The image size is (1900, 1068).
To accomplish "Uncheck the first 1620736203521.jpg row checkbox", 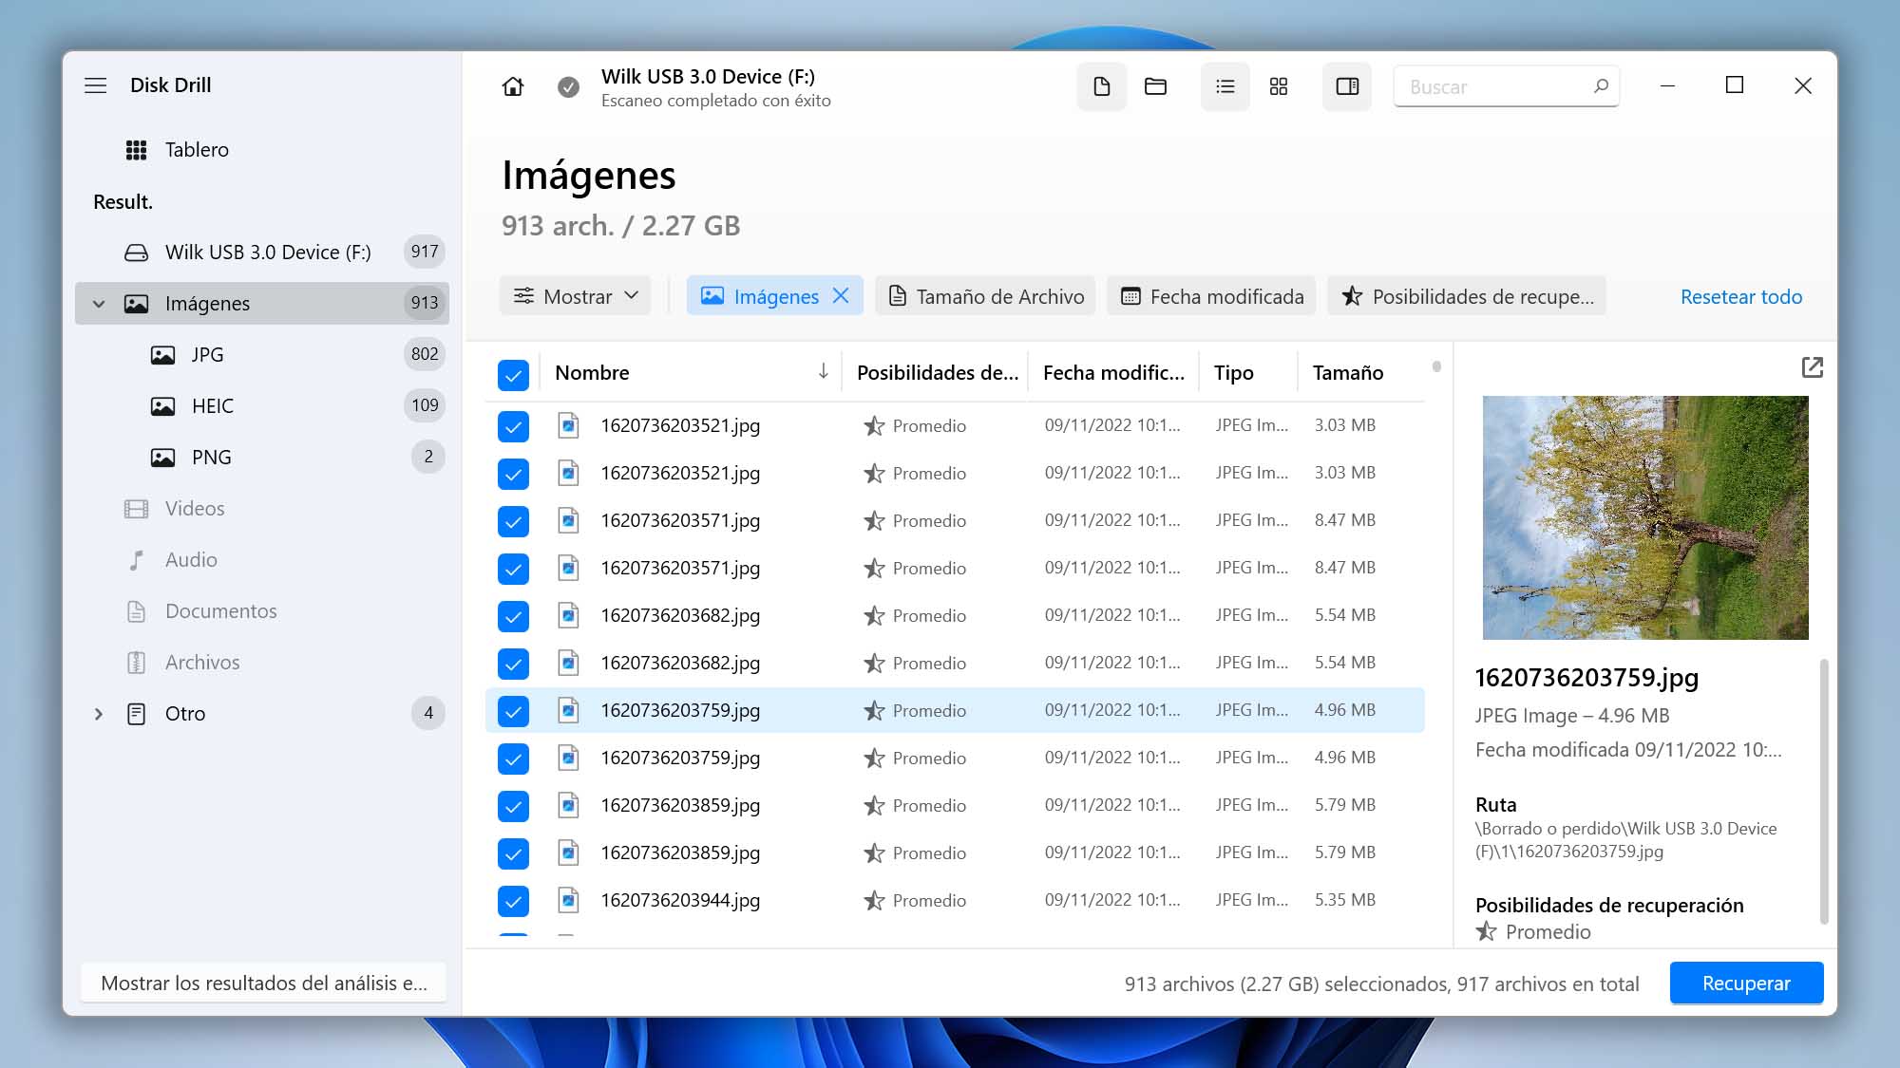I will coord(513,426).
